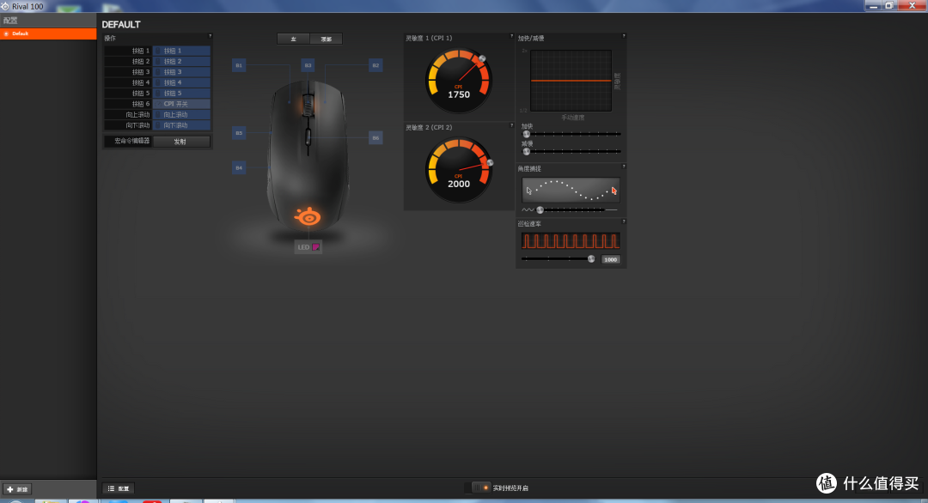Open assignment dropdown for 向下滚动
928x503 pixels.
coord(181,125)
